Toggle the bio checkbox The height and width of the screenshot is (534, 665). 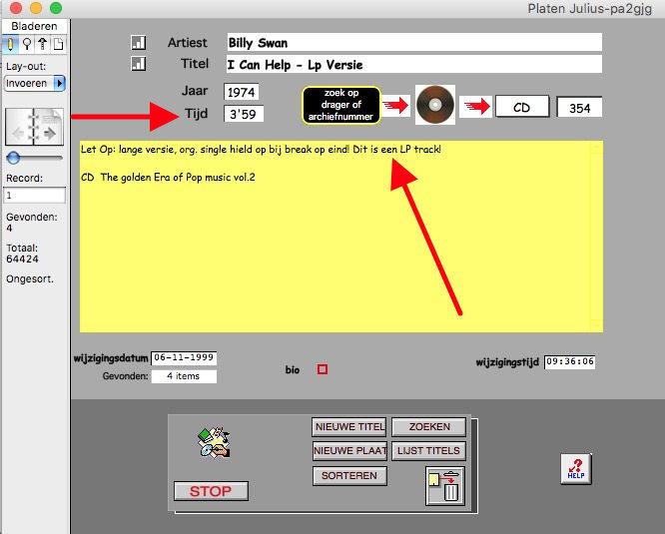point(323,370)
